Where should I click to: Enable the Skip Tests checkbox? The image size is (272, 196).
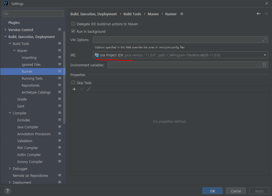73,82
